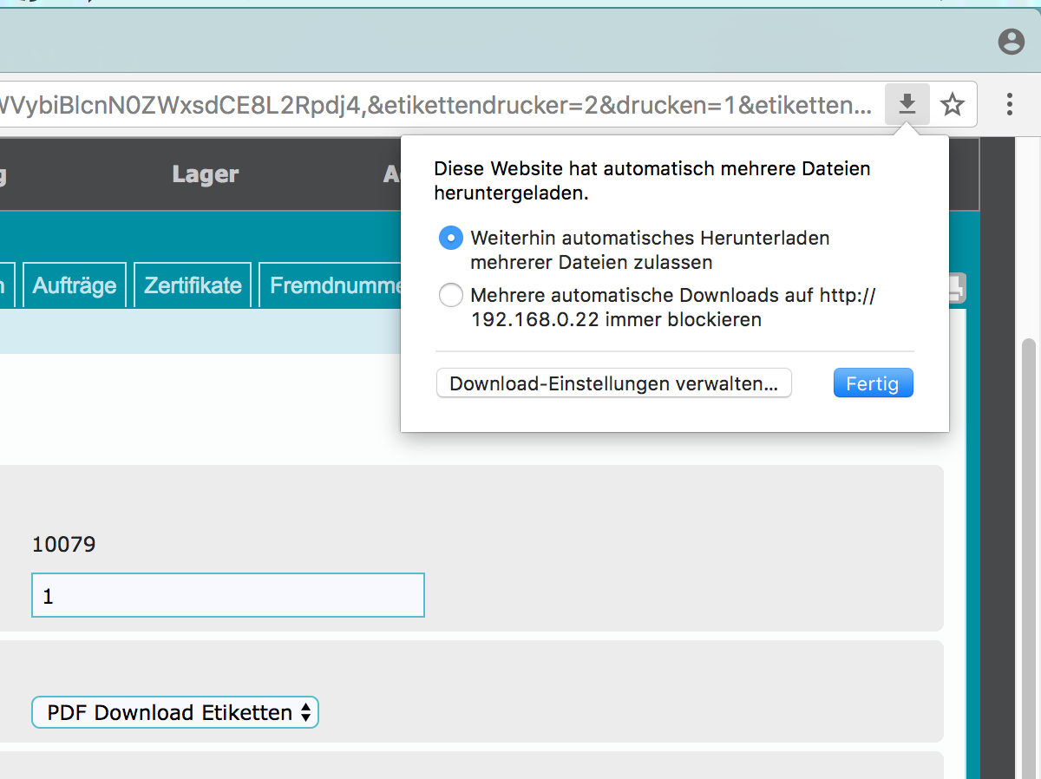Open the Zertifikate tab
This screenshot has width=1041, height=779.
193,285
